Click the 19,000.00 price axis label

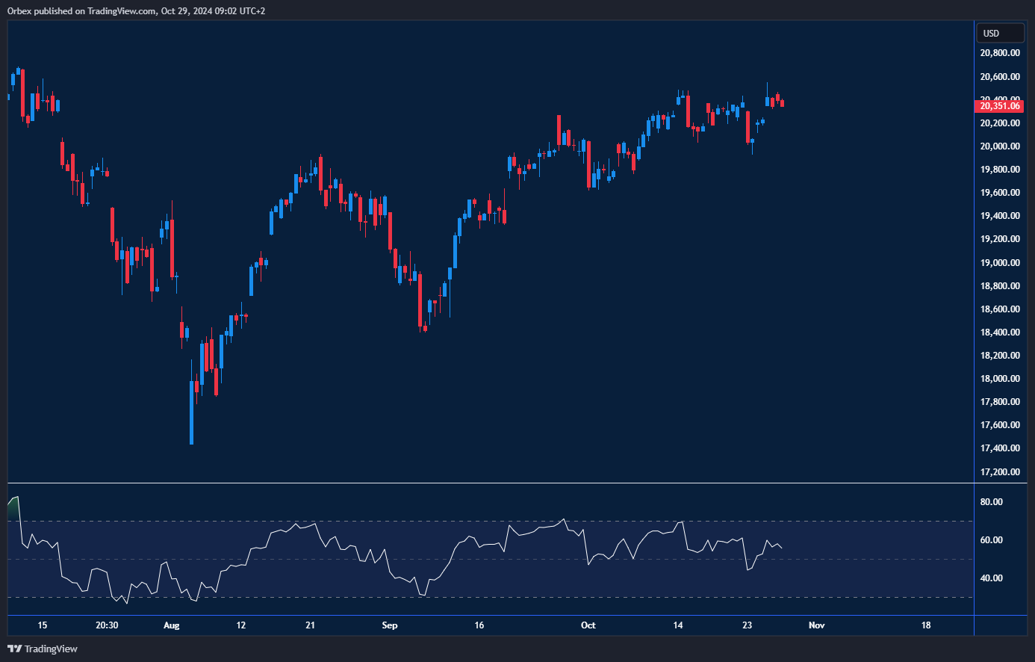pos(1000,263)
